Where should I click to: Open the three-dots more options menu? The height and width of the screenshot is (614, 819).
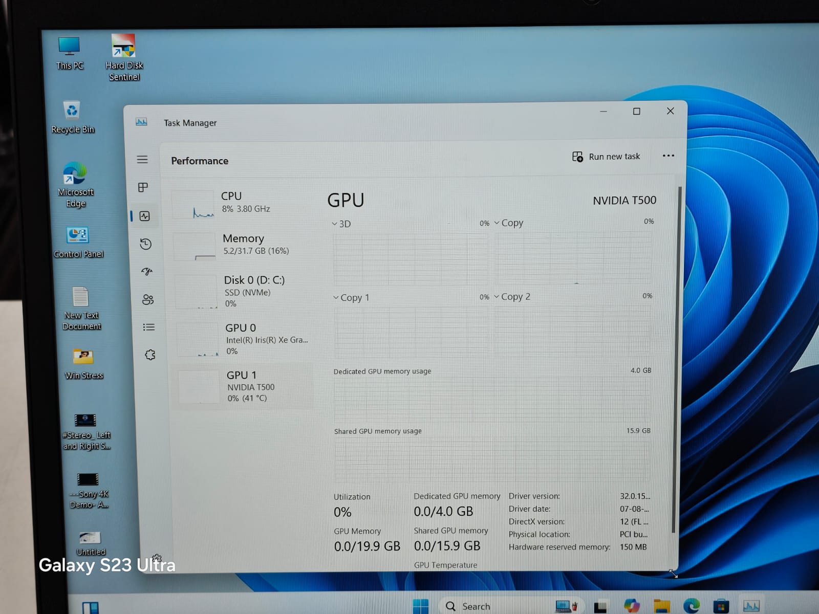point(668,156)
